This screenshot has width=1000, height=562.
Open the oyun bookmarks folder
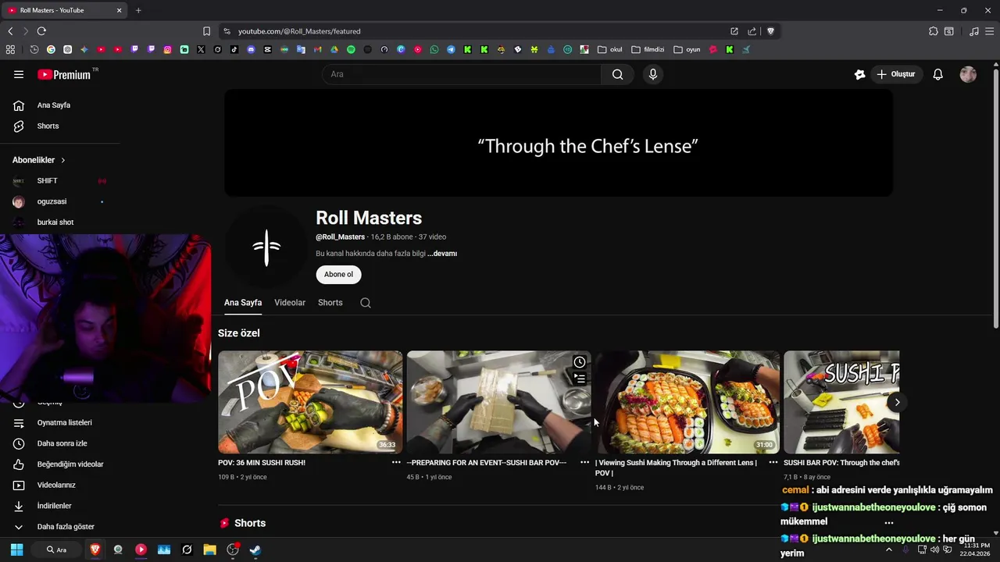coord(687,49)
